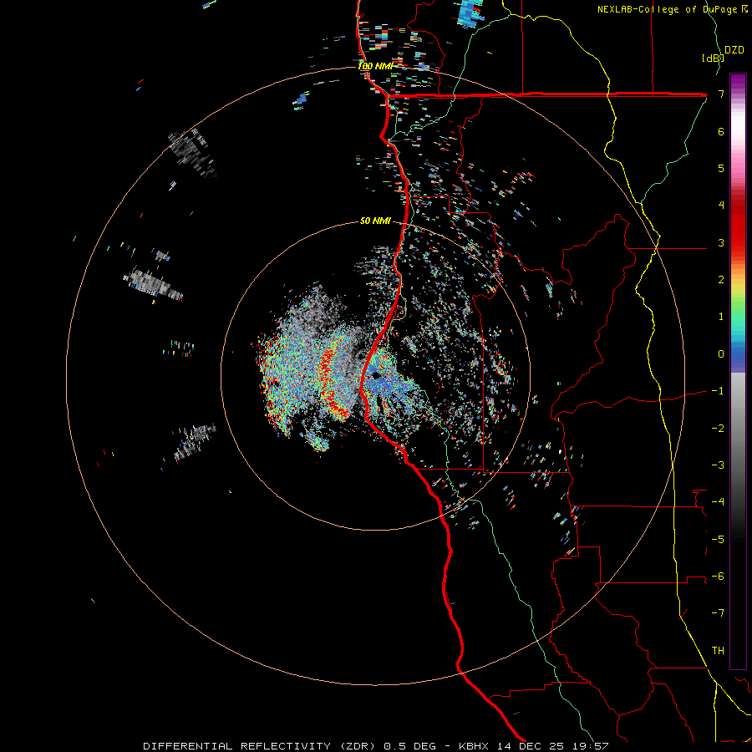Click the 19:57 timestamp
This screenshot has width=752, height=752.
pyautogui.click(x=591, y=746)
